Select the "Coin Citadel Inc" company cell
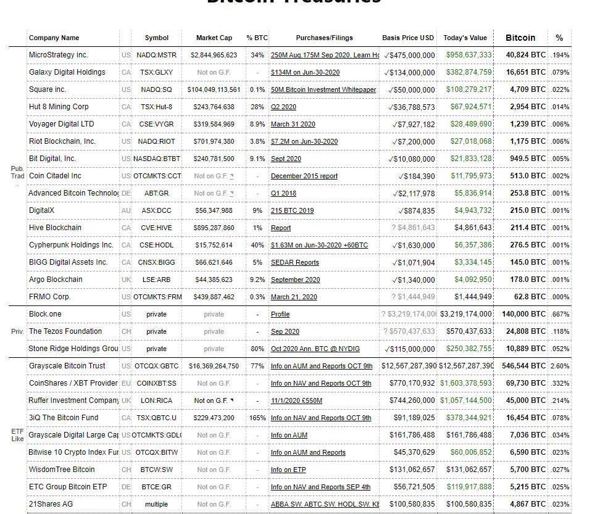Viewport: 592px width, 514px height. [73, 176]
